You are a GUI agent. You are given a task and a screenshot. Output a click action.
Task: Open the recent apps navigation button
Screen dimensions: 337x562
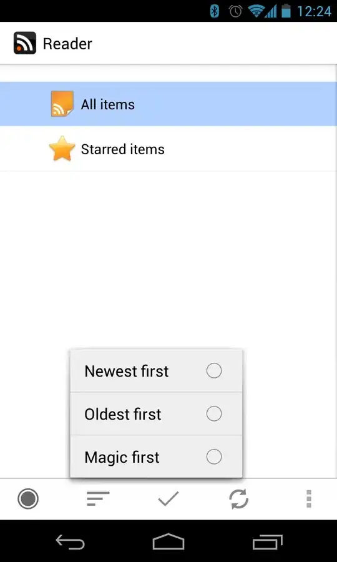[x=267, y=541]
